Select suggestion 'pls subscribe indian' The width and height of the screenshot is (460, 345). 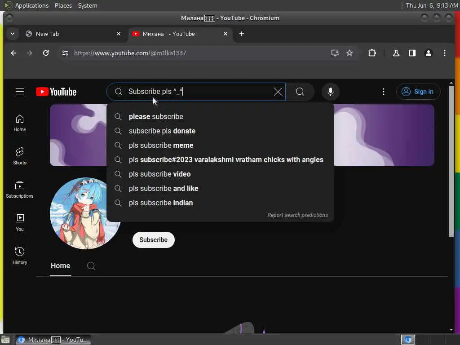220,203
